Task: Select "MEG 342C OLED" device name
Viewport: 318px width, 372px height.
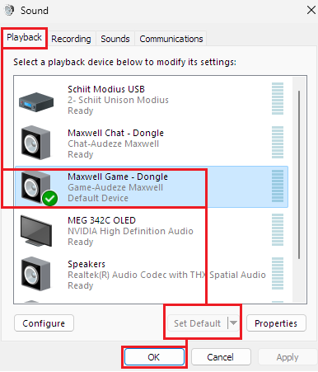Action: pyautogui.click(x=101, y=220)
